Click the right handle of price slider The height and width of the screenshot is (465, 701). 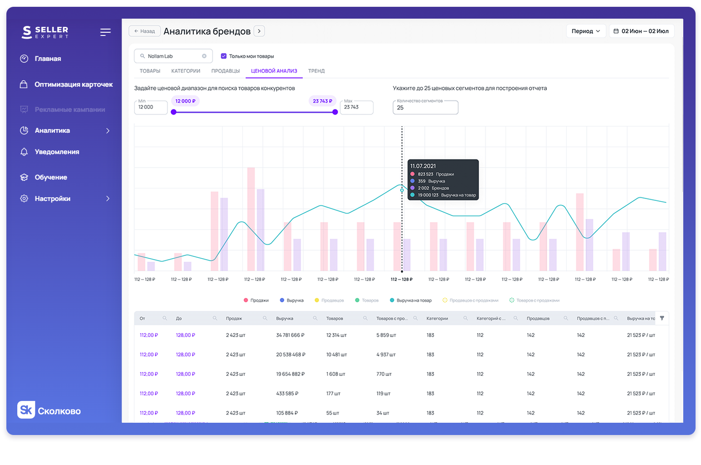[x=335, y=112]
